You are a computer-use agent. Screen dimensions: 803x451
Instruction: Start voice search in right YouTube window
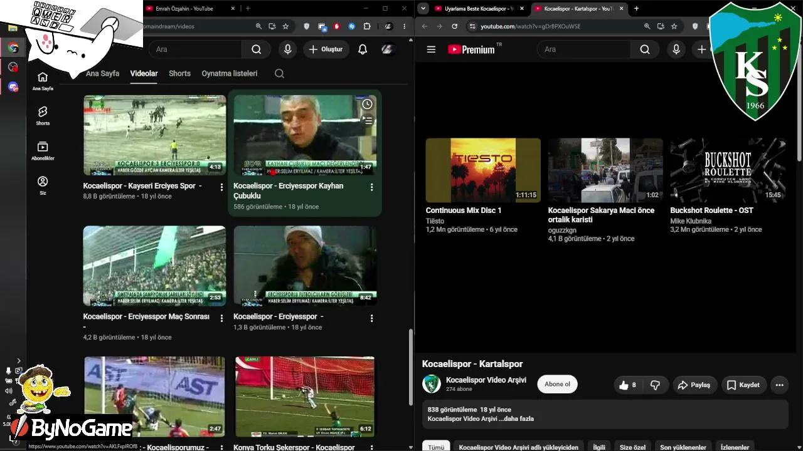[676, 49]
